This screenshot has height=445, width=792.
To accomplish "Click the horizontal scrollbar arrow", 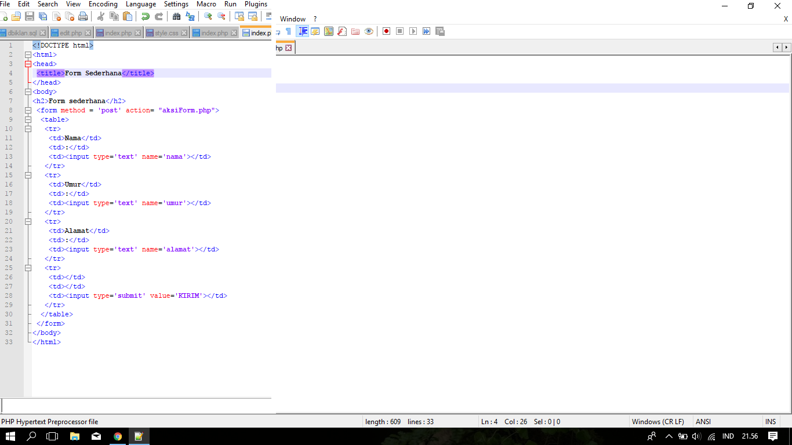I will click(778, 48).
